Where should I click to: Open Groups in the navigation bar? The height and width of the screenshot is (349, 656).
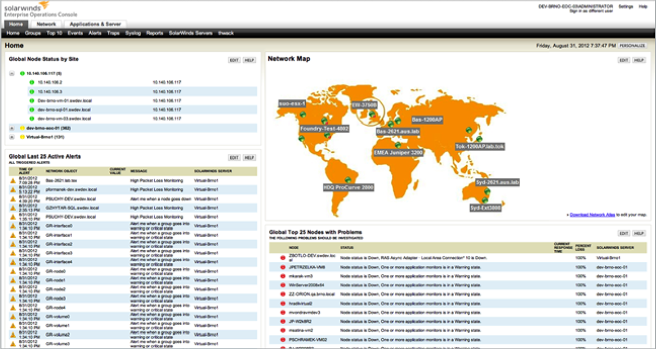(x=33, y=33)
